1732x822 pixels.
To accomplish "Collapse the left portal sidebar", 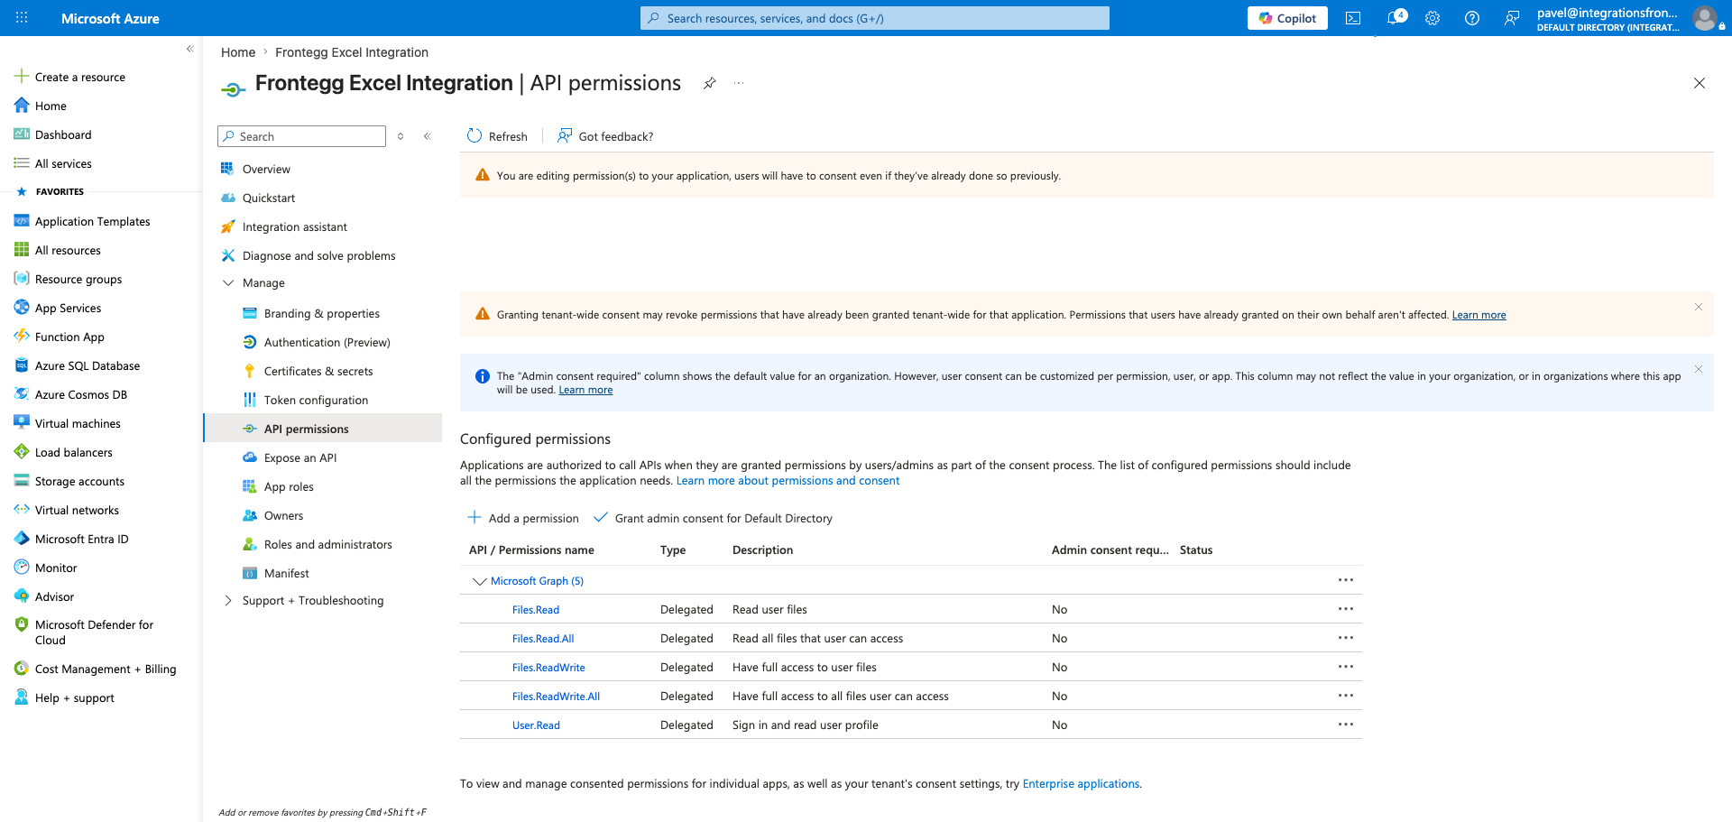I will pos(189,49).
